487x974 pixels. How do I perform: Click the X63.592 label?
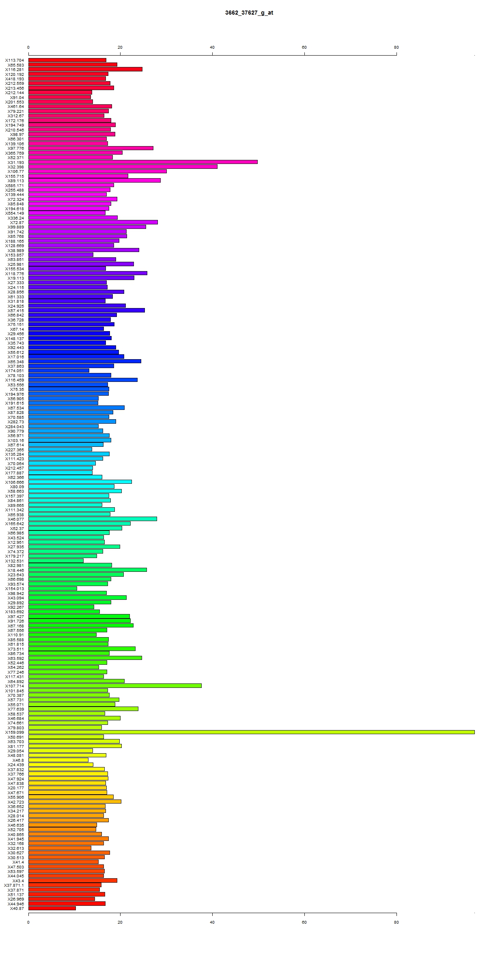point(16,658)
